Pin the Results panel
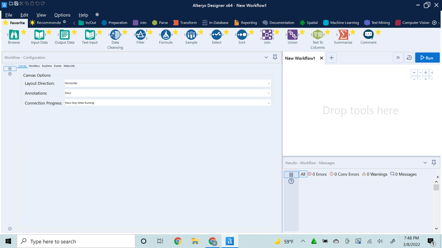The image size is (442, 248). 434,163
